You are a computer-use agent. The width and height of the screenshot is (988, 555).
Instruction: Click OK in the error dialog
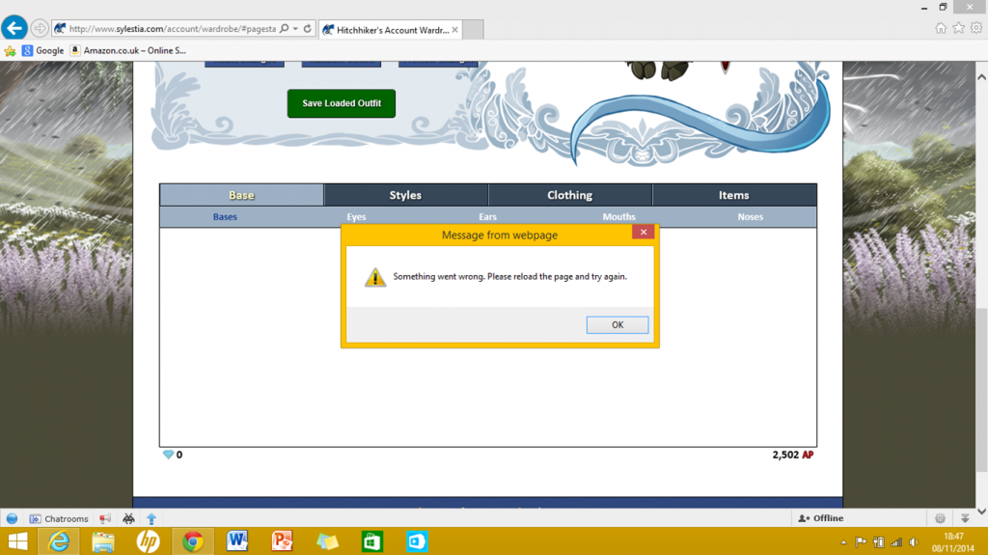coord(617,325)
